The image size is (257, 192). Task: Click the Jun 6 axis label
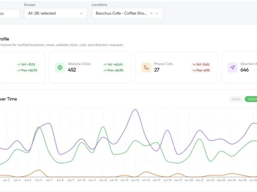(x=39, y=180)
